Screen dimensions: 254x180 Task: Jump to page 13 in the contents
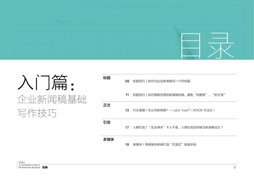coord(127,110)
